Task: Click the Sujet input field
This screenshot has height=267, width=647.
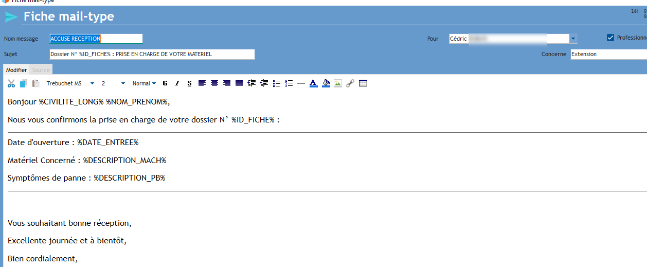Action: coord(152,54)
